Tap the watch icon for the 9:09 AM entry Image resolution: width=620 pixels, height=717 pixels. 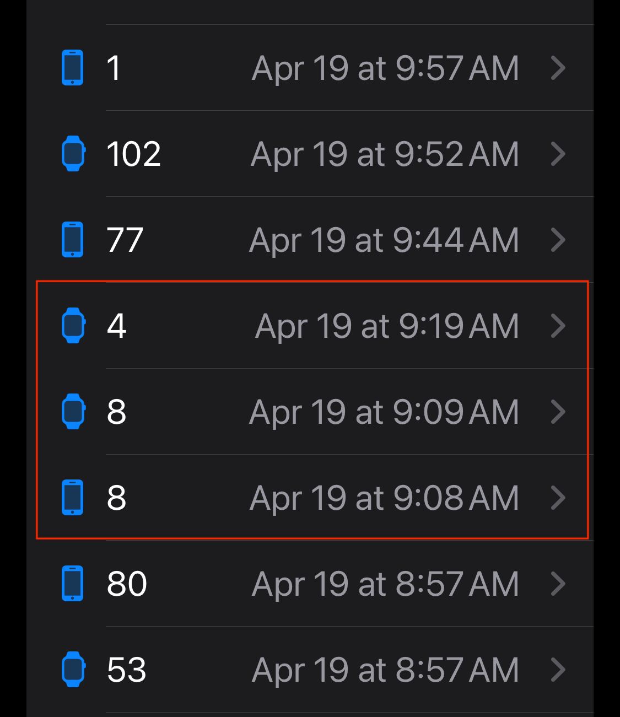(x=73, y=412)
